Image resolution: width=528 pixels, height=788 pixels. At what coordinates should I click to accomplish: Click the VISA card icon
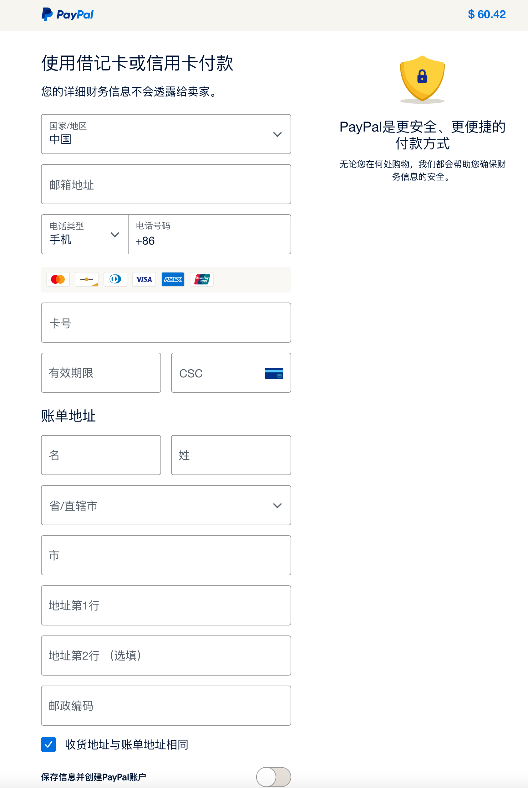[x=144, y=279]
